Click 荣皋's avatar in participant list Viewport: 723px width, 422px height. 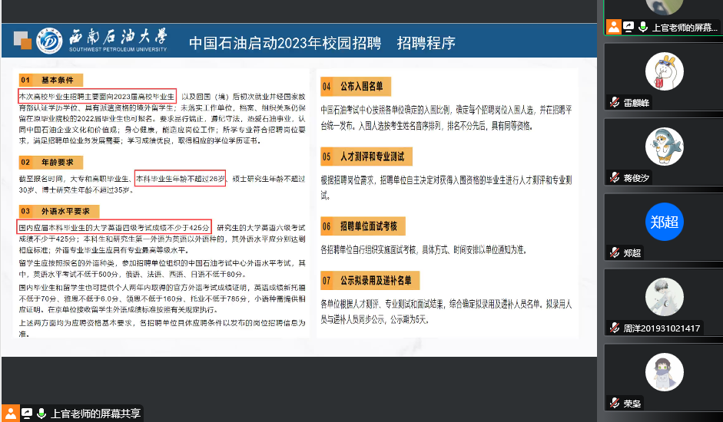click(x=664, y=371)
